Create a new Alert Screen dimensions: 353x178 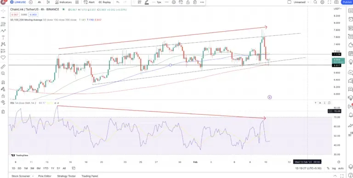(x=89, y=2)
